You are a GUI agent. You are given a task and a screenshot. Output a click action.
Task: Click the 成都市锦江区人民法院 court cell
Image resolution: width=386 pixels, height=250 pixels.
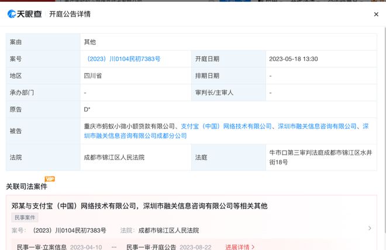(x=136, y=158)
